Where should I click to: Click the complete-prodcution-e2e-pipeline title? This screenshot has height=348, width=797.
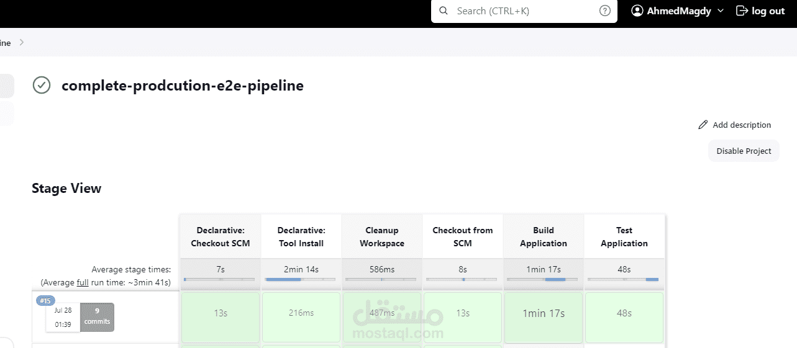pos(183,86)
